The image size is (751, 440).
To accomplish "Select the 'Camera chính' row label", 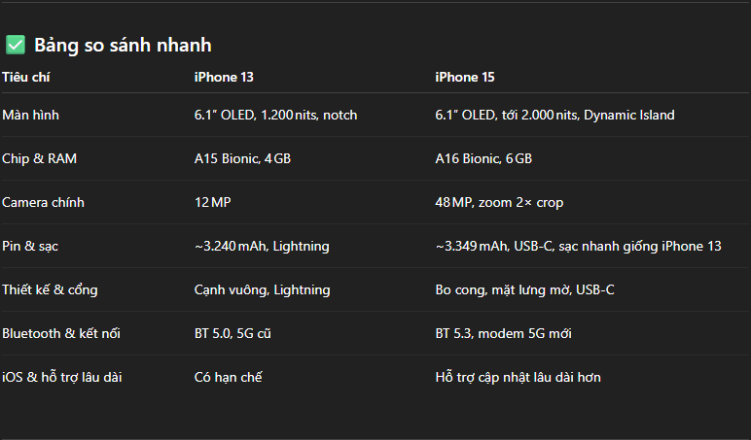I will tap(43, 202).
